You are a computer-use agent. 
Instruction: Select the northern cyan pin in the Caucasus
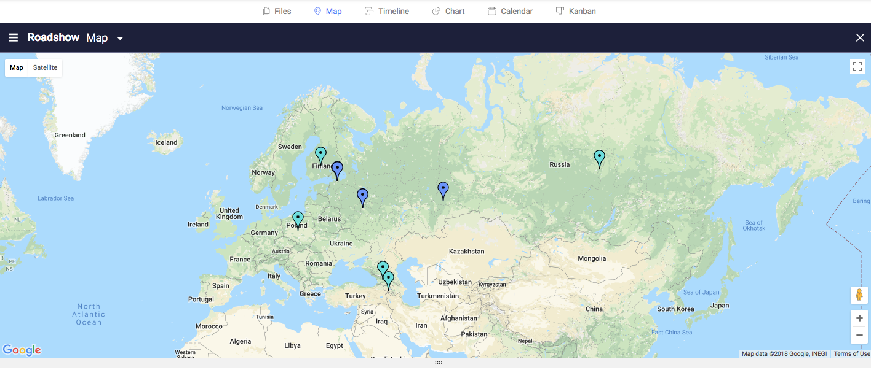(x=383, y=269)
